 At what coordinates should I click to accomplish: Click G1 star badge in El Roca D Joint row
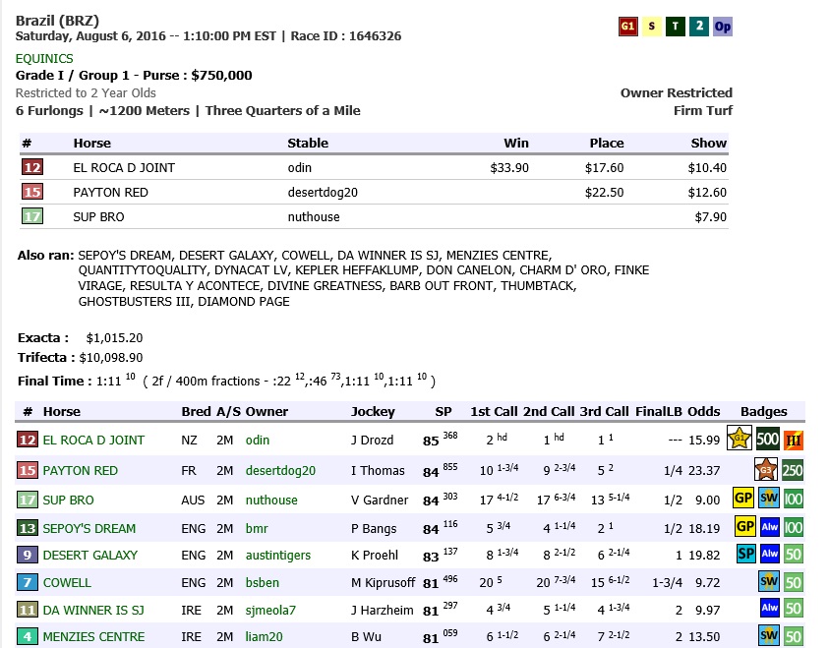pos(740,439)
